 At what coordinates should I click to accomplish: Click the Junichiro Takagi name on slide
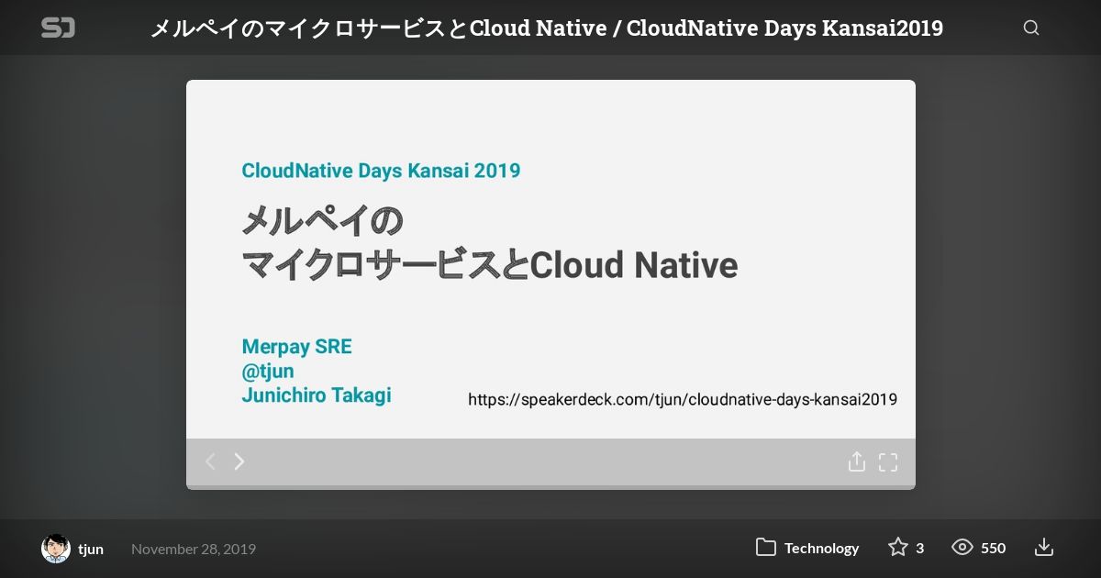317,395
